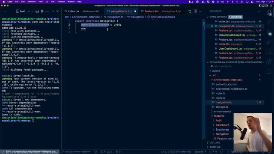
Task: Switch to the navigation.ts editor tab
Action: coord(122,11)
